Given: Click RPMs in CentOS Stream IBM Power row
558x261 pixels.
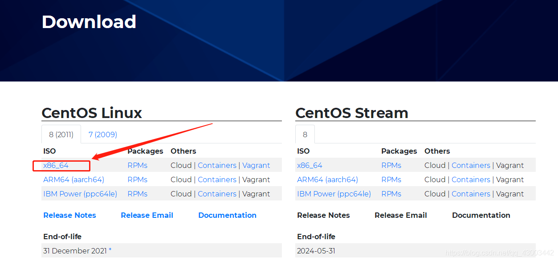Looking at the screenshot, I should point(391,194).
